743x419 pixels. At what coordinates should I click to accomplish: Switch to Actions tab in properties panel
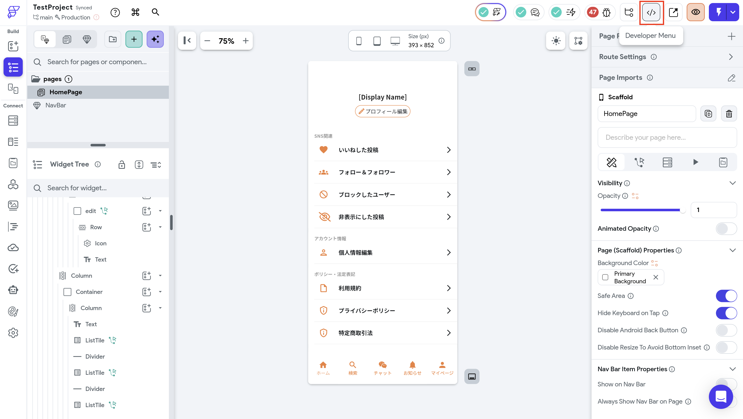(639, 162)
